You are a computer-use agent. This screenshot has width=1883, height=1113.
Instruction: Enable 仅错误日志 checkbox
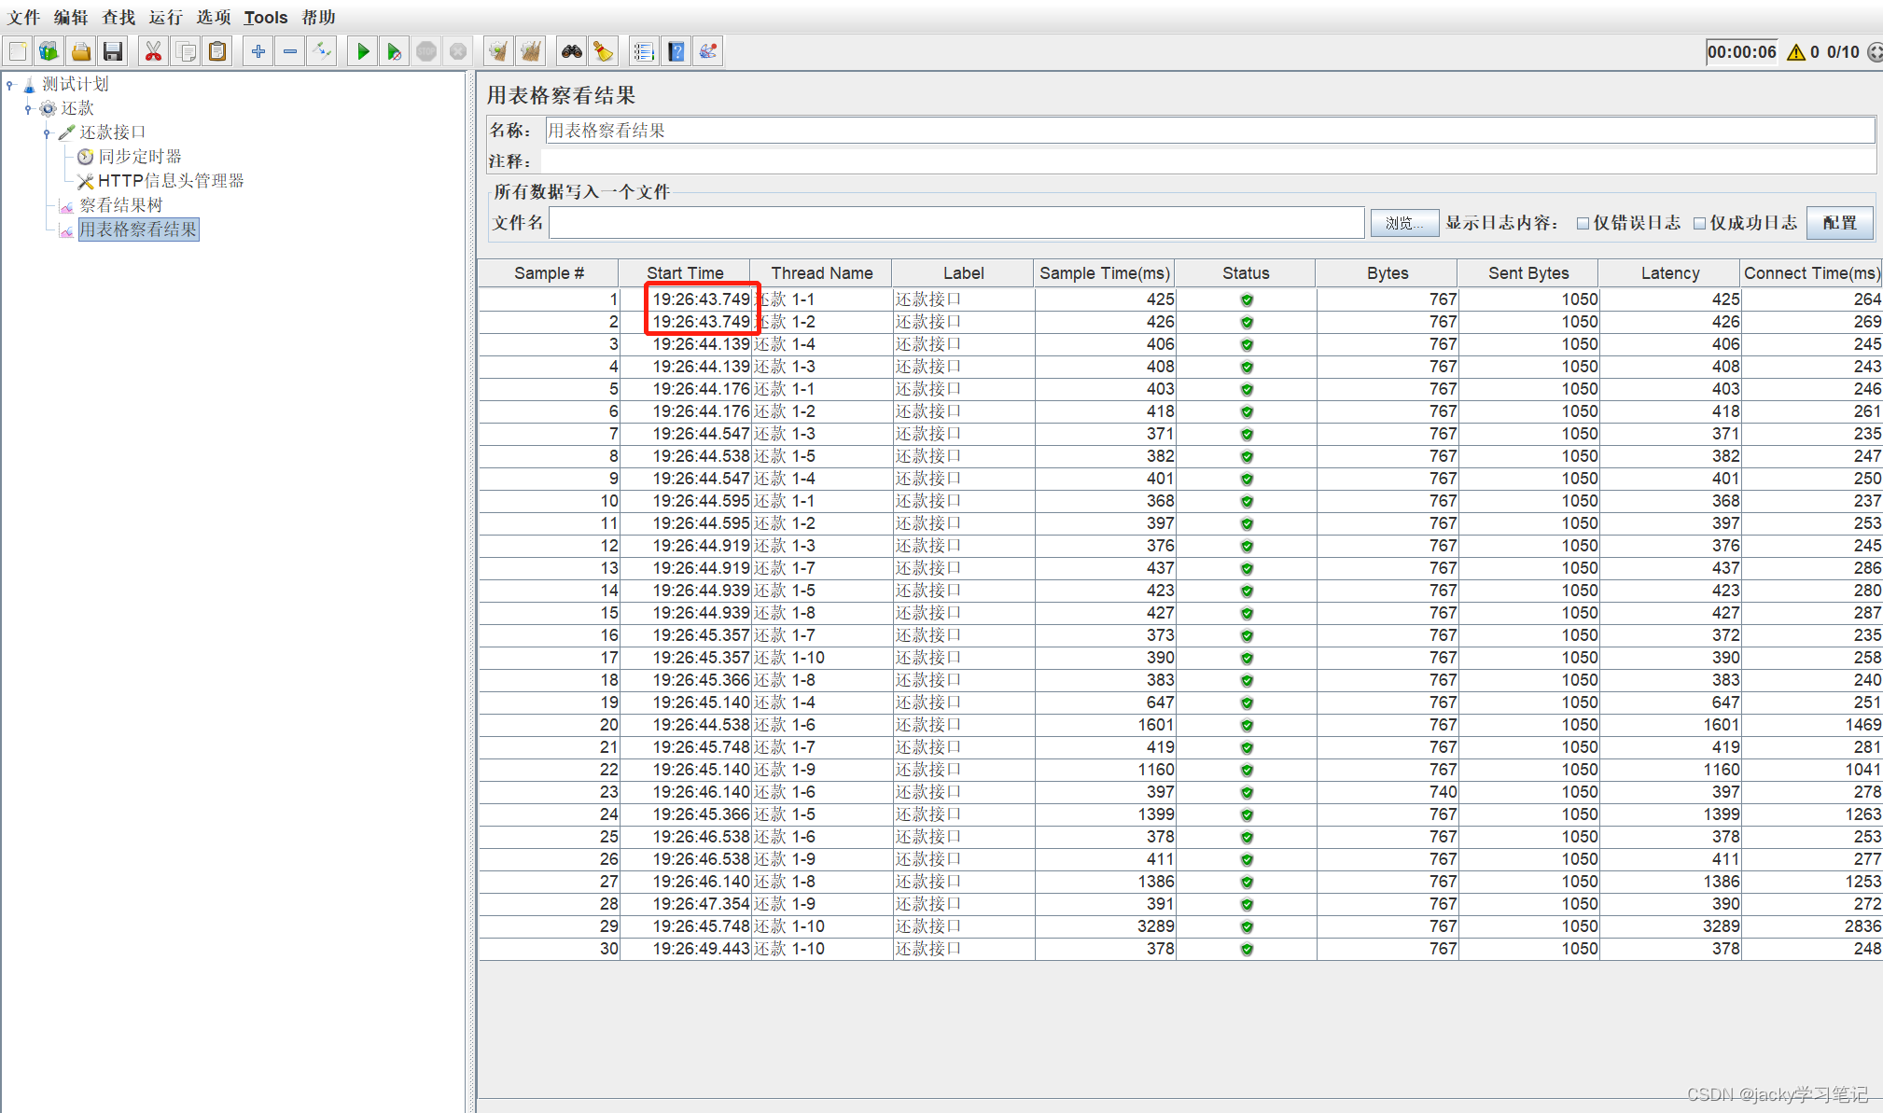click(1583, 223)
